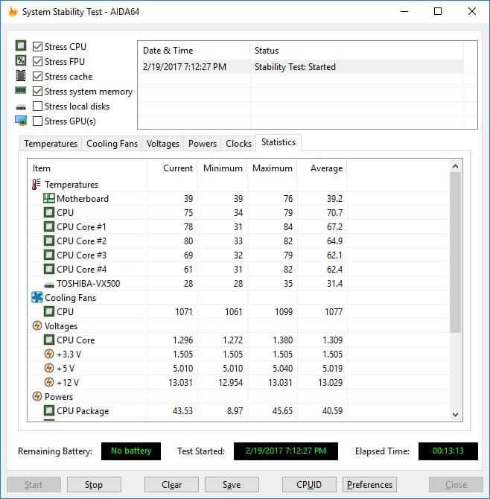This screenshot has width=490, height=499.
Task: Click the Stress cache chip icon
Action: (x=21, y=76)
